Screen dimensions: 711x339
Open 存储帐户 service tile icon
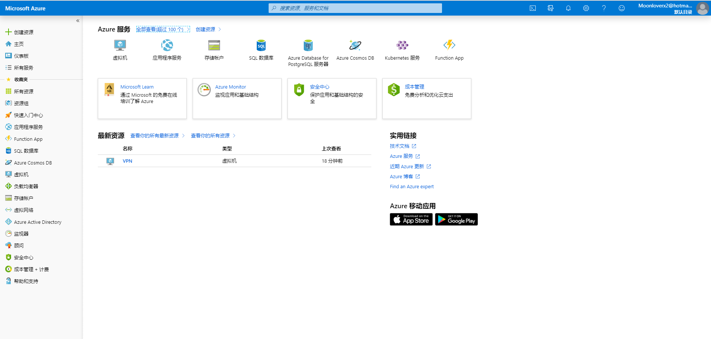(x=214, y=45)
